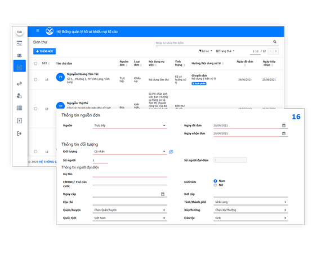Click the hamburger menu icon in header
This screenshot has width=321, height=258.
(x=38, y=31)
